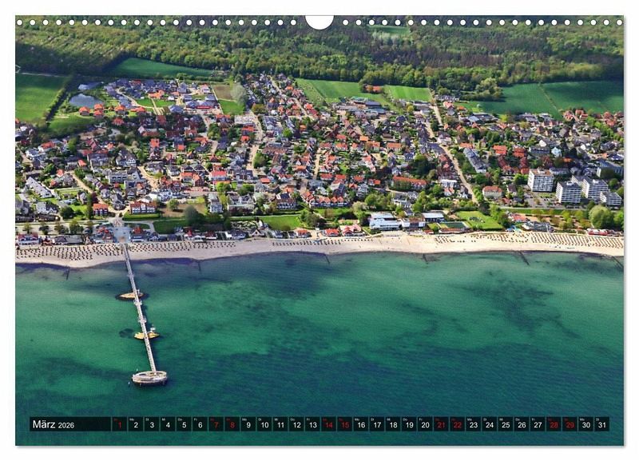Image resolution: width=639 pixels, height=461 pixels.
Task: Click the calendar hanging hole notch
Action: pyautogui.click(x=319, y=21)
